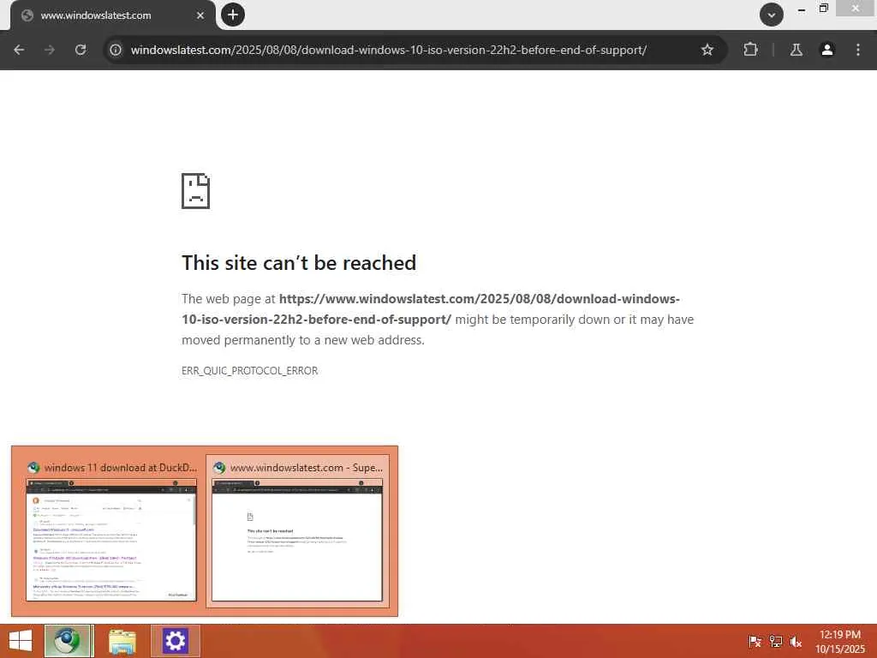The width and height of the screenshot is (877, 658).
Task: Click the sad page error icon
Action: pos(196,191)
